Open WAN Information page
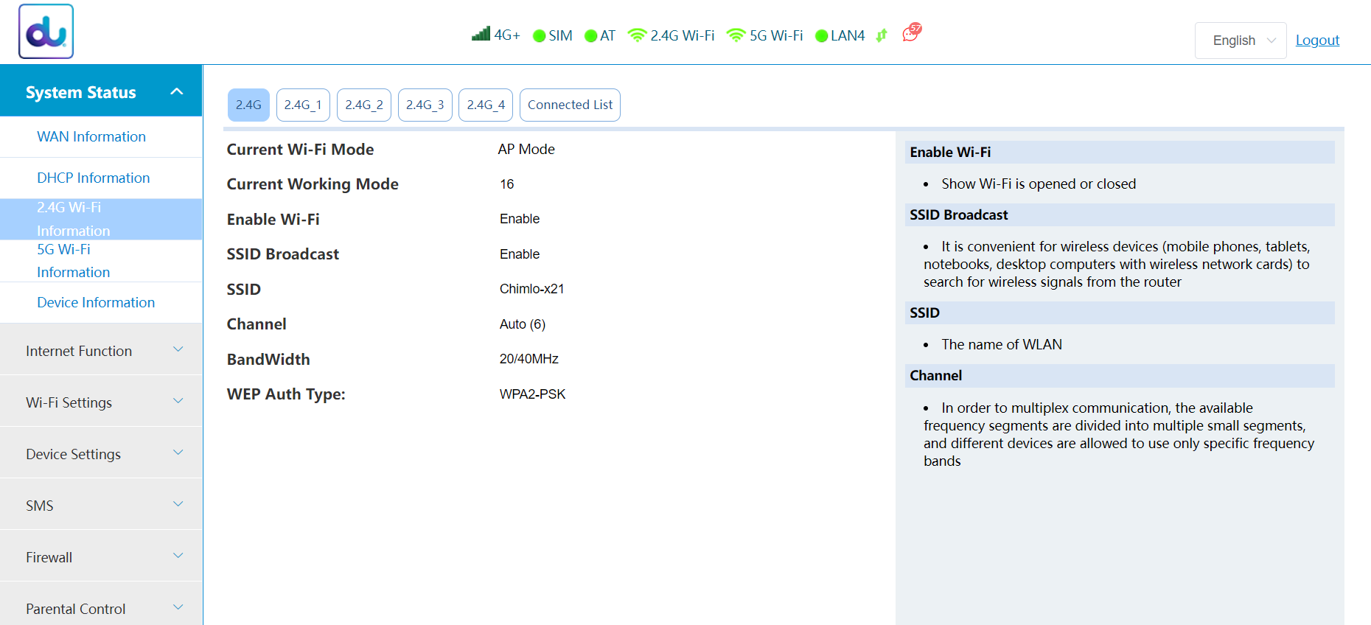1371x625 pixels. click(x=91, y=136)
